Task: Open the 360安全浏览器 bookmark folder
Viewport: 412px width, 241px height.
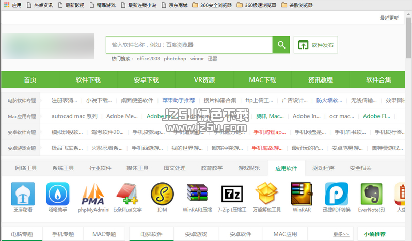Action: click(x=212, y=5)
